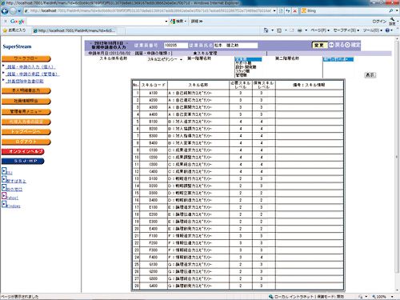Click the 変更 button in the header
Screen dimensions: 400x300
point(319,45)
